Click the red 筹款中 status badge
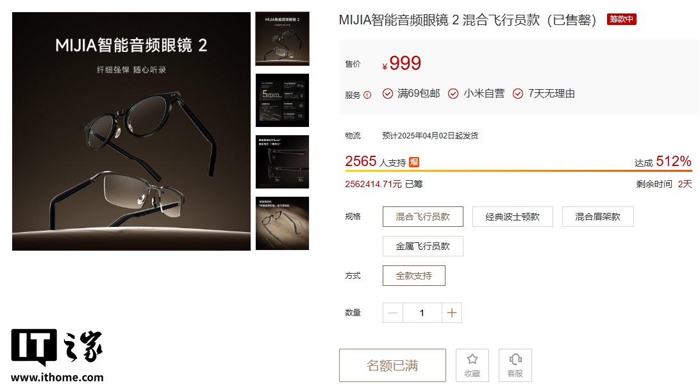This screenshot has width=700, height=391. coord(621,19)
